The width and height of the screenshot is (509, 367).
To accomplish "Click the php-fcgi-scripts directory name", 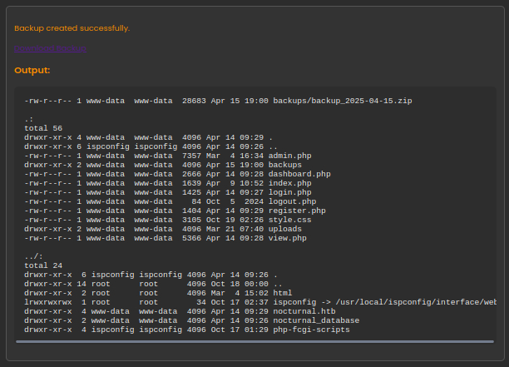I will click(x=311, y=330).
